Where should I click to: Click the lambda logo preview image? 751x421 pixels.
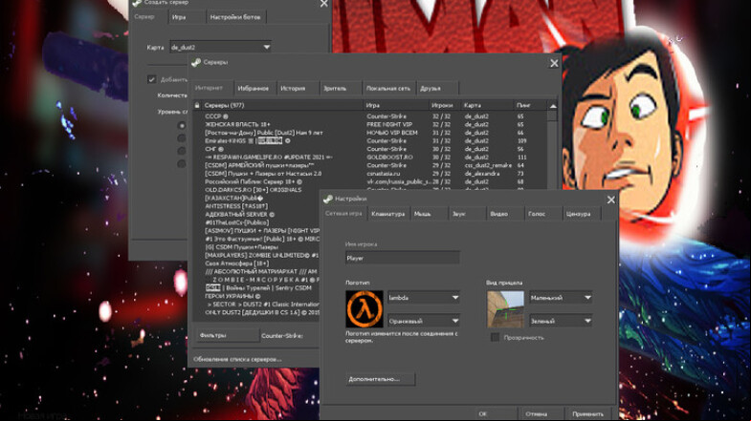(x=364, y=309)
